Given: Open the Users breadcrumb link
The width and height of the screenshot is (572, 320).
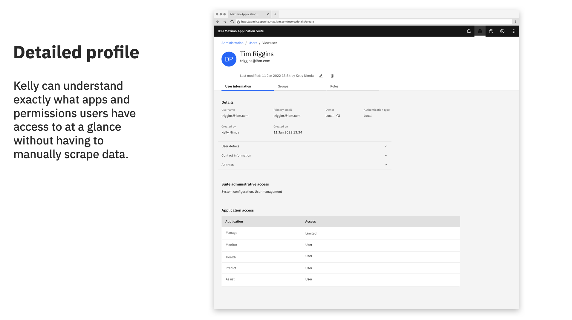Looking at the screenshot, I should [x=253, y=43].
